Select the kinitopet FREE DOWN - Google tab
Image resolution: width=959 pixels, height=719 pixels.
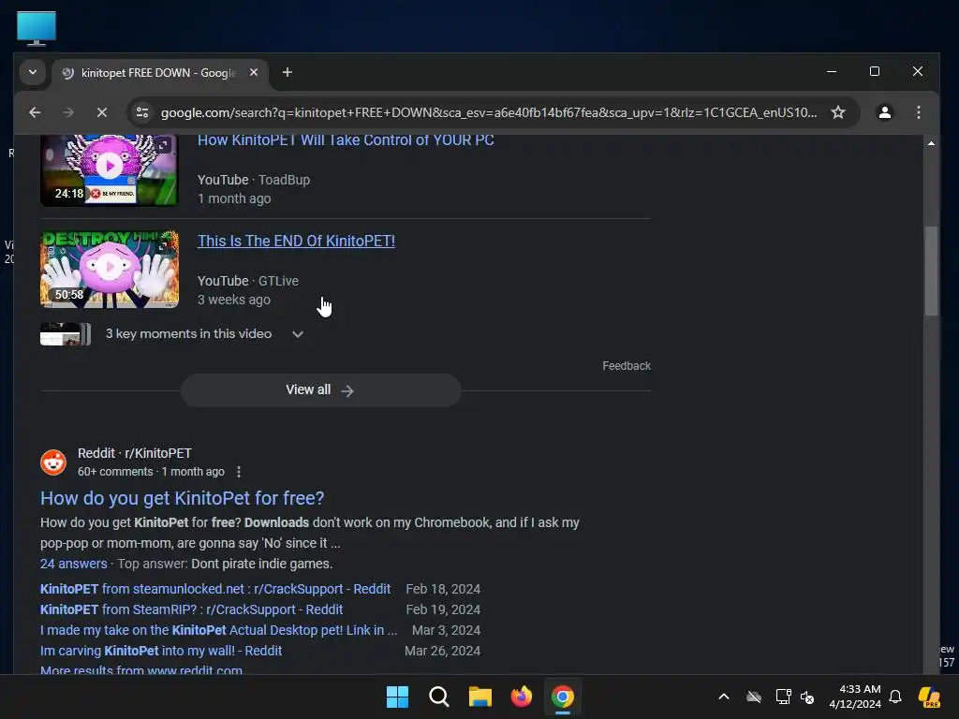[x=159, y=73]
